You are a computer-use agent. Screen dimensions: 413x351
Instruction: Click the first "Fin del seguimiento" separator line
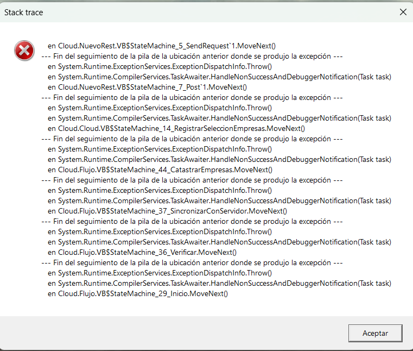click(192, 57)
